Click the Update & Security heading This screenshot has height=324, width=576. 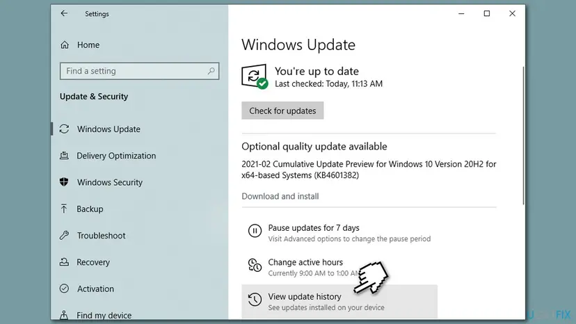pos(94,97)
